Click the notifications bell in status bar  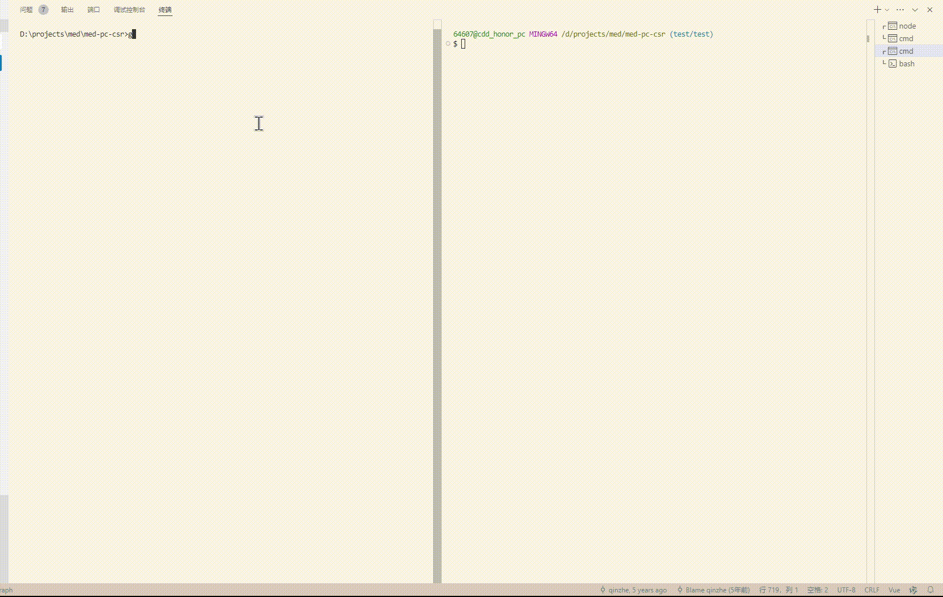(x=930, y=590)
